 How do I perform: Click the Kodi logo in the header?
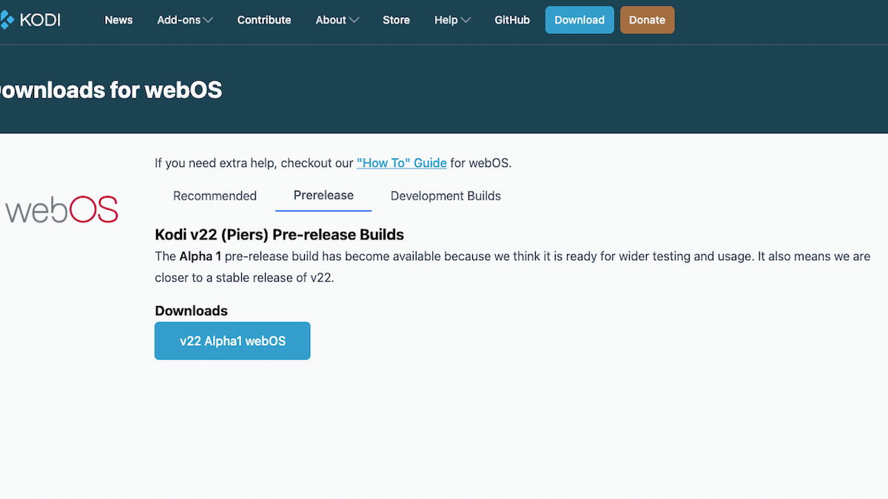pos(30,20)
